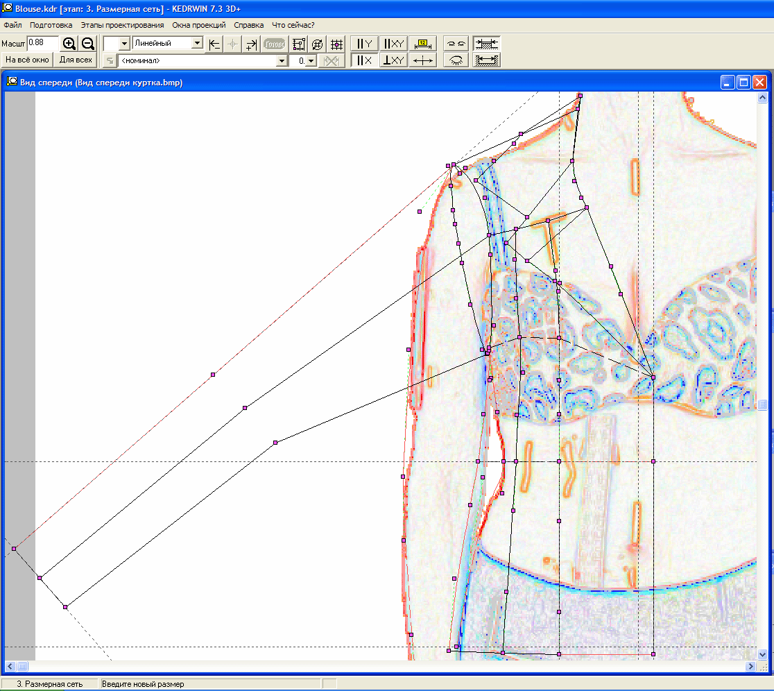Click the yellow 12 dimension label icon
The width and height of the screenshot is (774, 691).
(422, 44)
